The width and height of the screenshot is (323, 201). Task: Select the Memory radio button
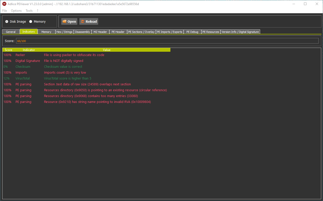coord(31,22)
